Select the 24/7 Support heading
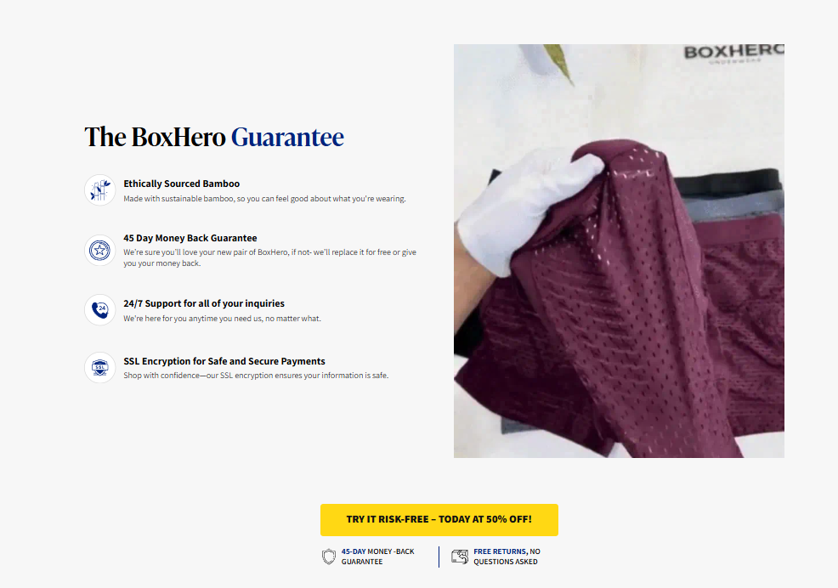The width and height of the screenshot is (838, 588). point(204,303)
